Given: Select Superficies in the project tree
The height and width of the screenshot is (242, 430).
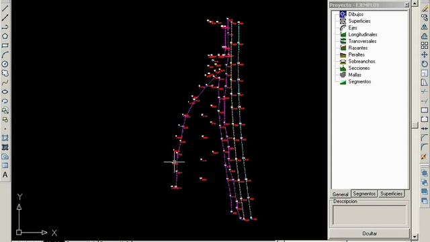Looking at the screenshot, I should 359,21.
